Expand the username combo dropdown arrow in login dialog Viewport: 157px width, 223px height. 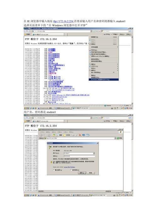coord(94,153)
